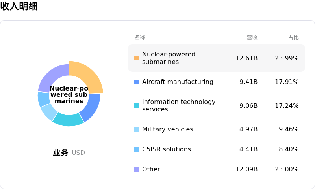Image resolution: width=315 pixels, height=189 pixels.
Task: Select the Information technology services label
Action: pos(179,105)
